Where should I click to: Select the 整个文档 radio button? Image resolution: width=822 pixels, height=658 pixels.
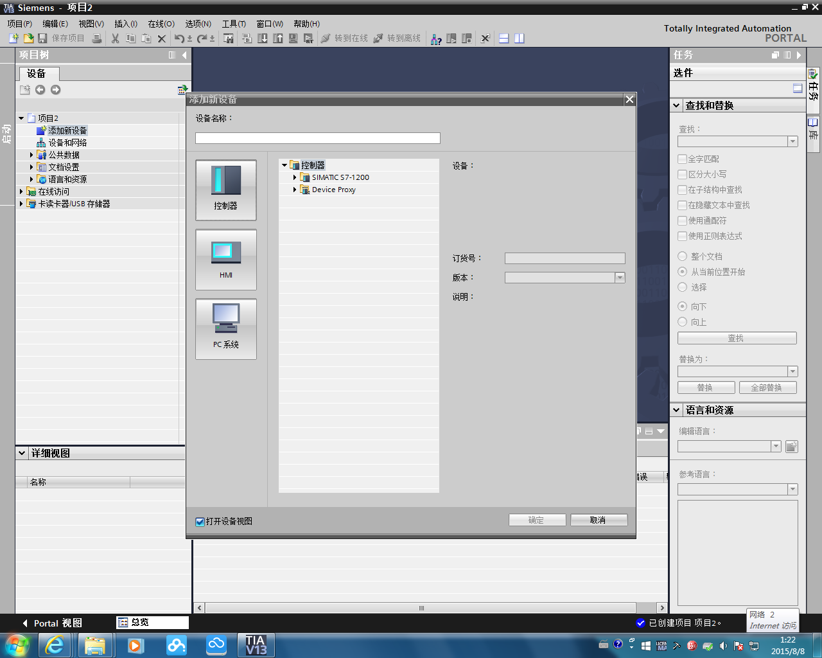pos(683,256)
